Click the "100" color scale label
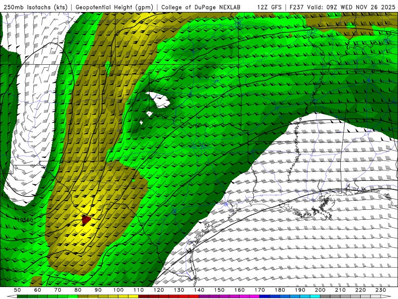This screenshot has height=299, width=398. (118, 290)
